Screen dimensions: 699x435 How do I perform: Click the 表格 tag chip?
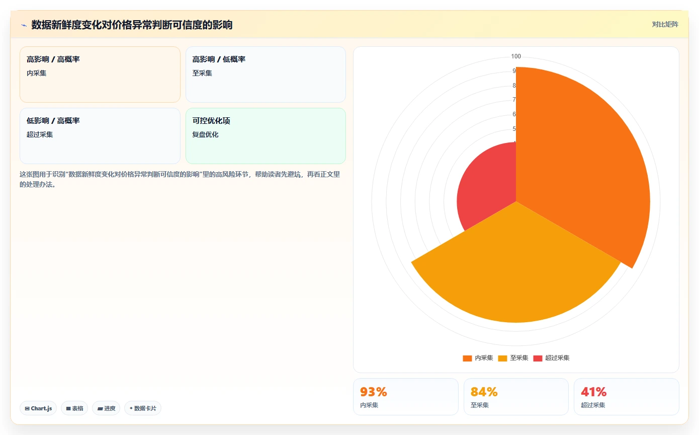[74, 408]
